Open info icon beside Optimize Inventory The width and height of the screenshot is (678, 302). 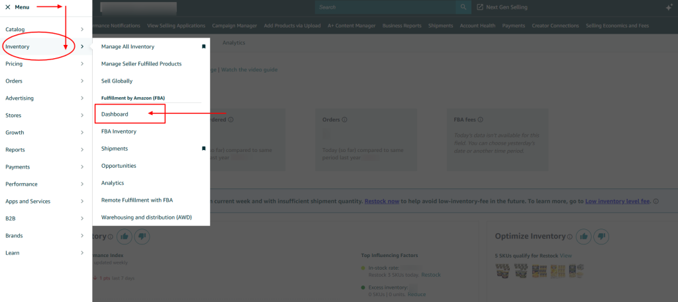coord(569,237)
